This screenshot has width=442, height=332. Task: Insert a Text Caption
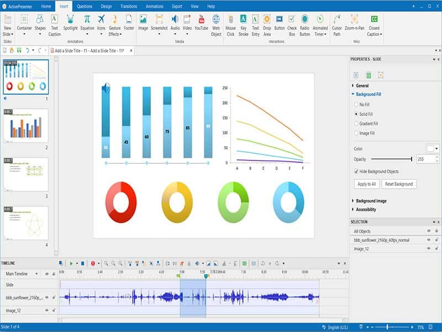tap(54, 26)
